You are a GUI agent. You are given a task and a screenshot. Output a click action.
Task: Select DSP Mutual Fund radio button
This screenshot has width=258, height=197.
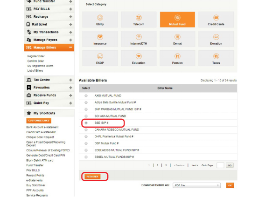pyautogui.click(x=86, y=143)
